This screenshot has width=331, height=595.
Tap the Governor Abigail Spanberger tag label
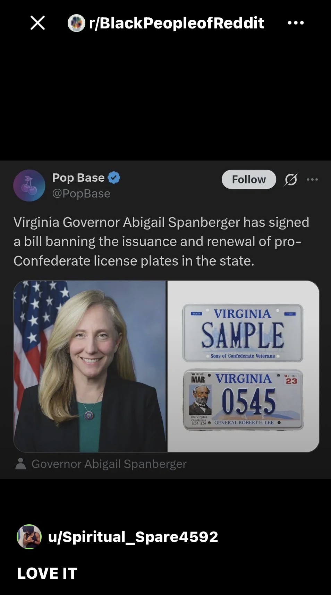pyautogui.click(x=109, y=464)
